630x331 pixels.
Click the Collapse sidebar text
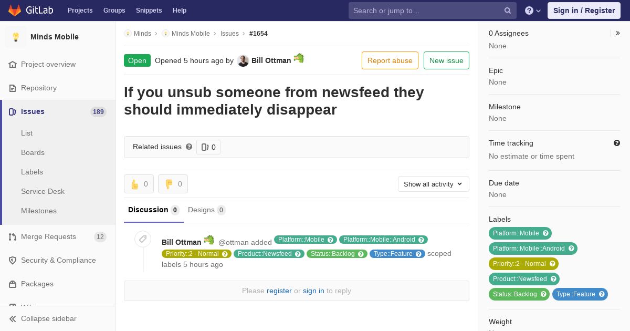(x=49, y=318)
